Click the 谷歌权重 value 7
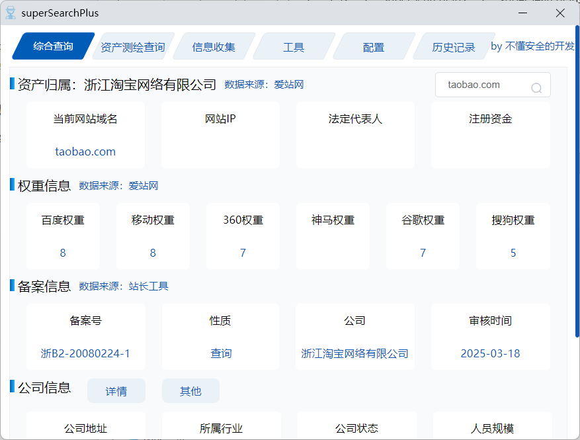 point(423,253)
